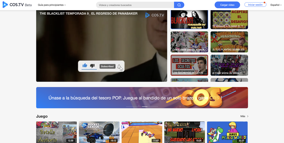
Task: Open the Metin2 Mi nuevo Lycan video
Action: pyautogui.click(x=185, y=132)
